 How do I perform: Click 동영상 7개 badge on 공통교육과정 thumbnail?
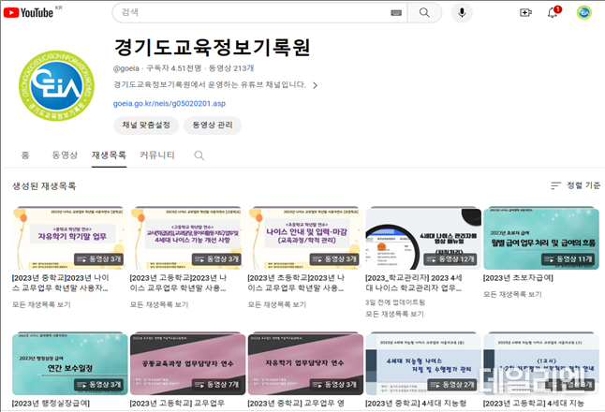(x=217, y=385)
